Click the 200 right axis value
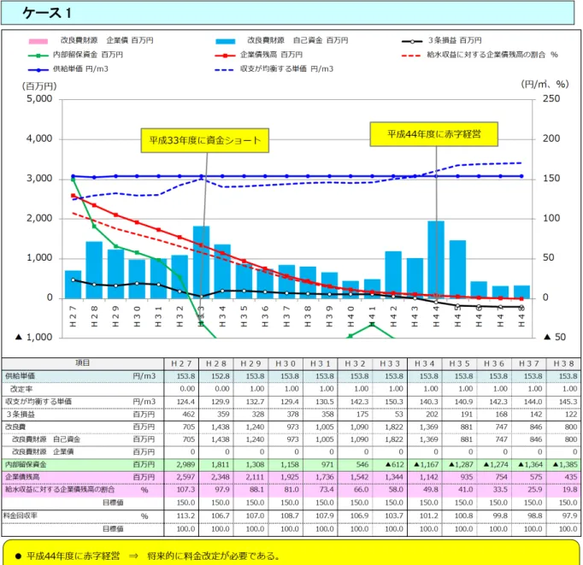Viewport: 583px width, 565px height. 551,138
